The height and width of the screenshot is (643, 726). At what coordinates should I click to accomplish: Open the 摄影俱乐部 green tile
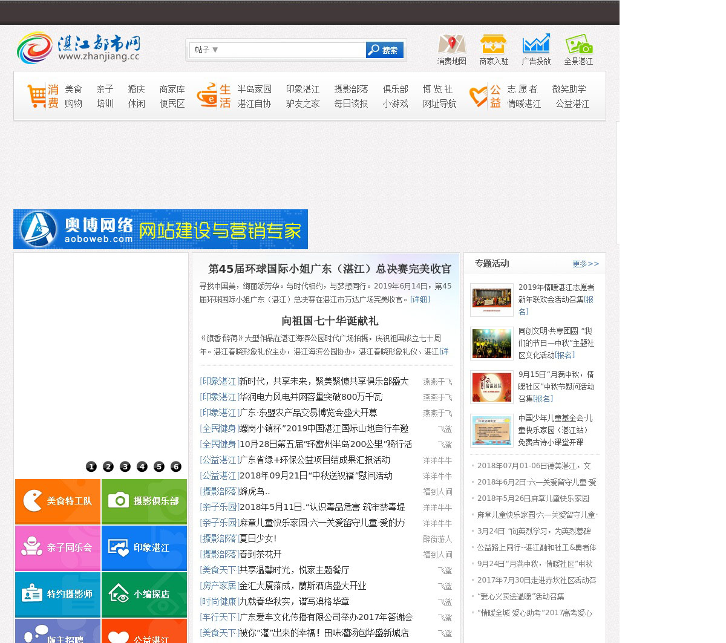[x=145, y=501]
